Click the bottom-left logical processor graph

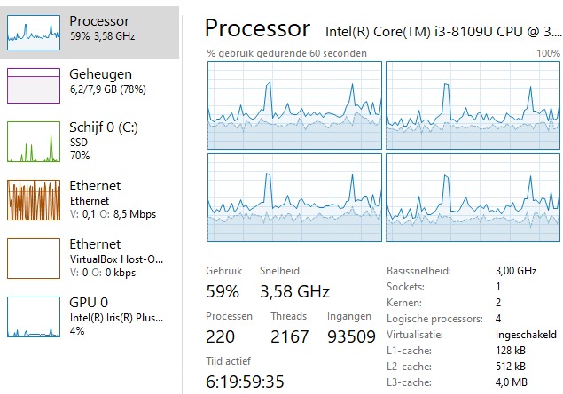tap(293, 197)
